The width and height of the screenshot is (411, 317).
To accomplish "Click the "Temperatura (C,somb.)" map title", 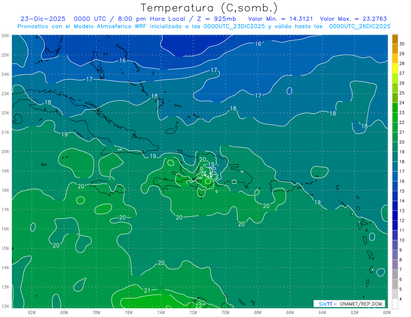I will [209, 8].
